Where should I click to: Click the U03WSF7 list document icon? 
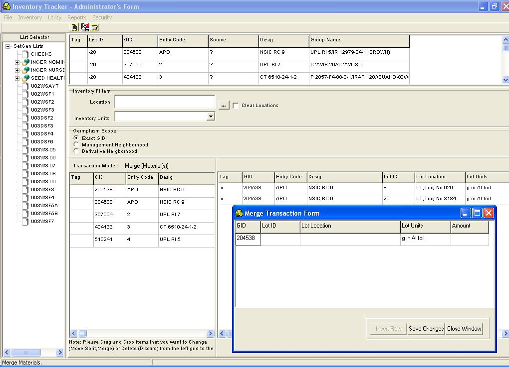(25, 222)
